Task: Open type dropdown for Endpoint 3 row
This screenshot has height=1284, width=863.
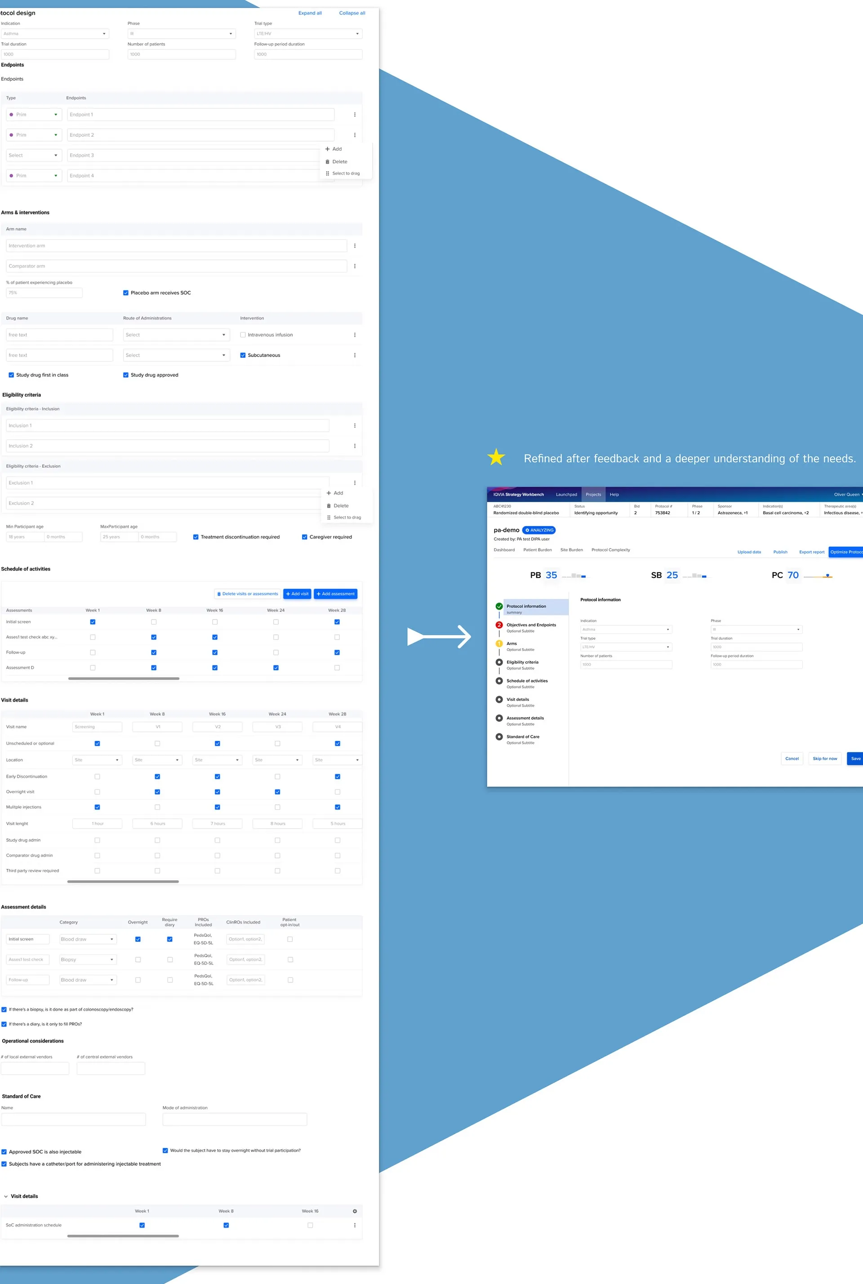Action: [34, 155]
